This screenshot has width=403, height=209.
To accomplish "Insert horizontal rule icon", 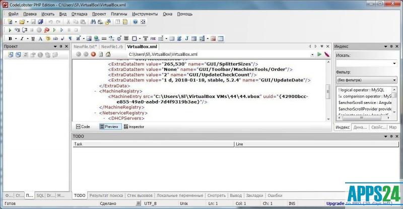I will [104, 39].
